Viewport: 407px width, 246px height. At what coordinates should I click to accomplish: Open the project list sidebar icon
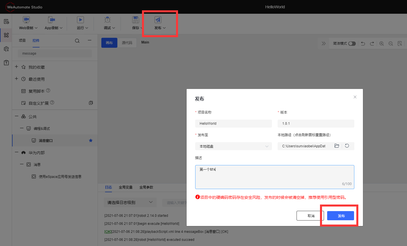6,21
